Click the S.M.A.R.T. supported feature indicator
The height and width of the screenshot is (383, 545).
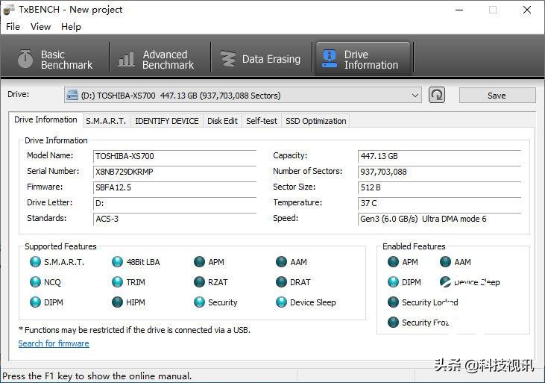coord(35,262)
